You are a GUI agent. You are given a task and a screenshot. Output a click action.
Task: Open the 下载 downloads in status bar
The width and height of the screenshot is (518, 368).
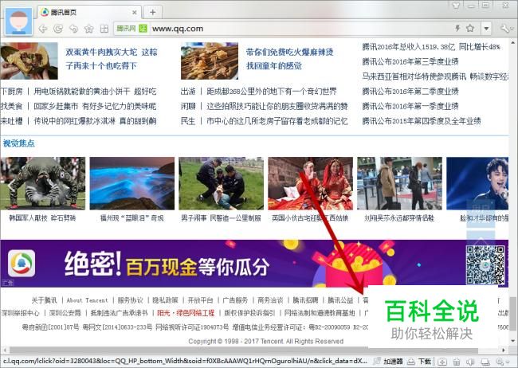419,362
